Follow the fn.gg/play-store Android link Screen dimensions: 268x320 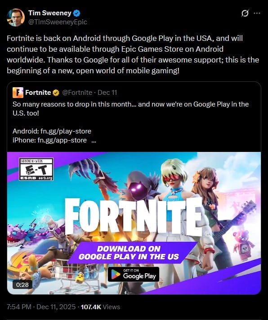click(x=66, y=131)
